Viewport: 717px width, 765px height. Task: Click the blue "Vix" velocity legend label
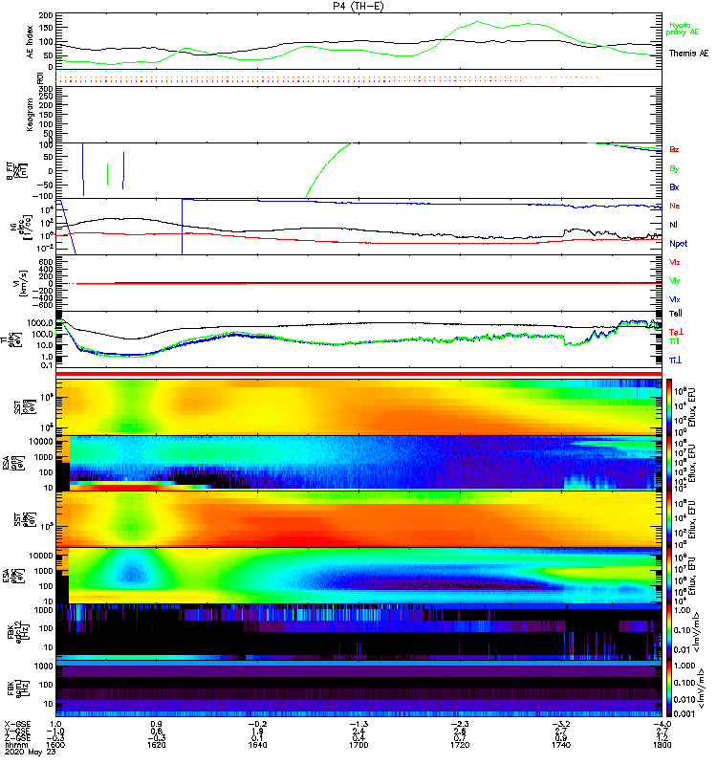coord(675,299)
